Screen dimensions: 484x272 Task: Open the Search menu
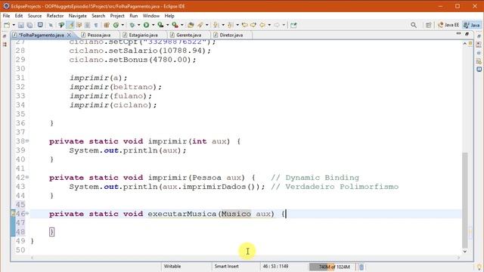[x=98, y=16]
